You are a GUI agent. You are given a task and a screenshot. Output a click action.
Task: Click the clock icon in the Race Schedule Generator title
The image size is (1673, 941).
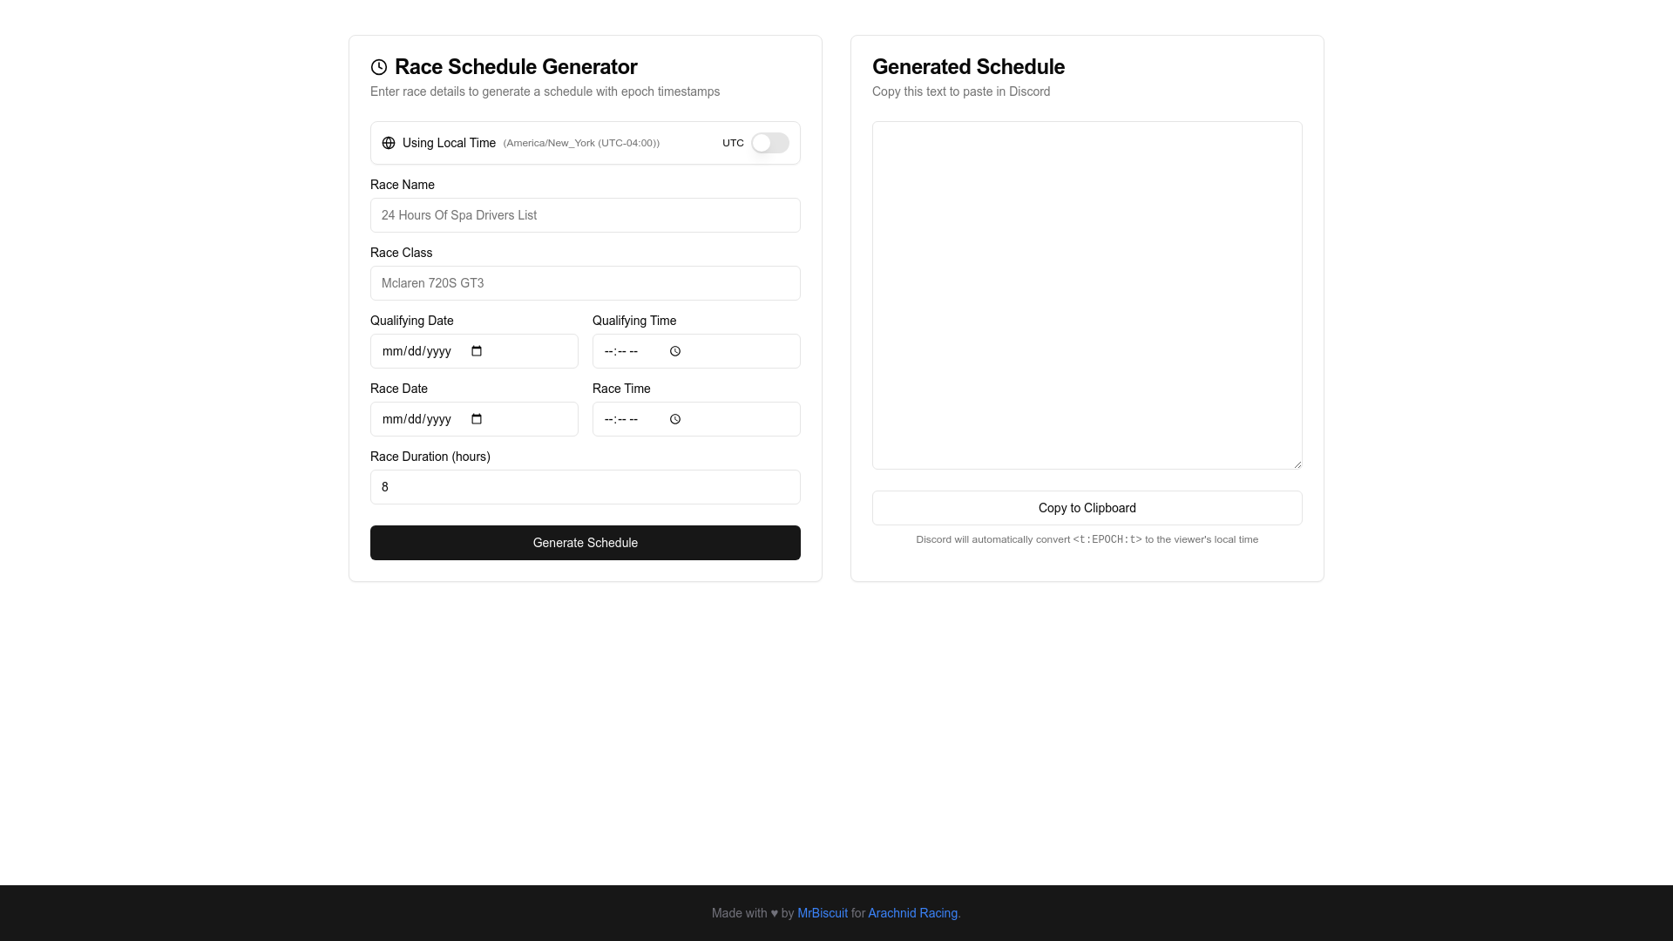pyautogui.click(x=379, y=67)
